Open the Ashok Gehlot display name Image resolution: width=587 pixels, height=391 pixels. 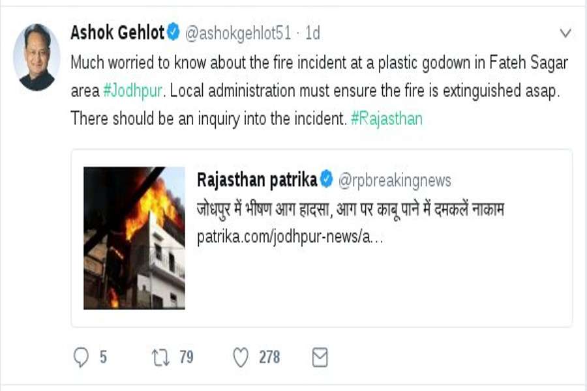[x=117, y=32]
